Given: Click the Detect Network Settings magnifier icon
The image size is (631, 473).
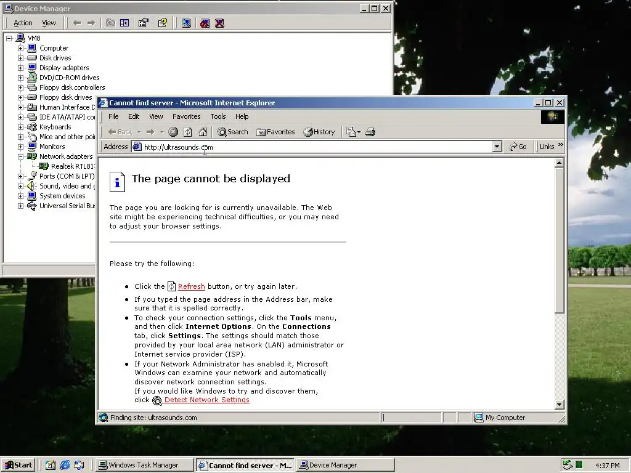Looking at the screenshot, I should (157, 400).
